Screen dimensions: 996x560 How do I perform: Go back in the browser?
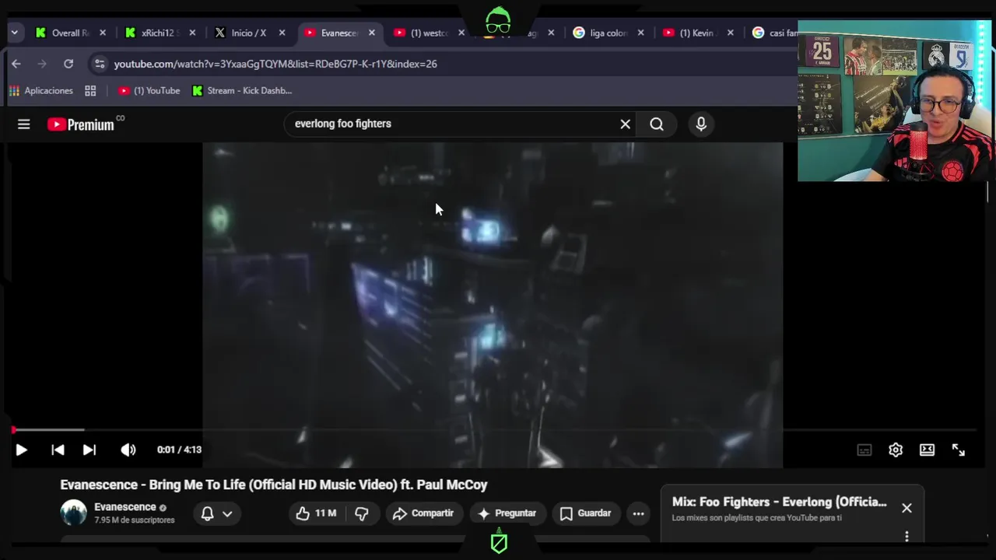[16, 64]
